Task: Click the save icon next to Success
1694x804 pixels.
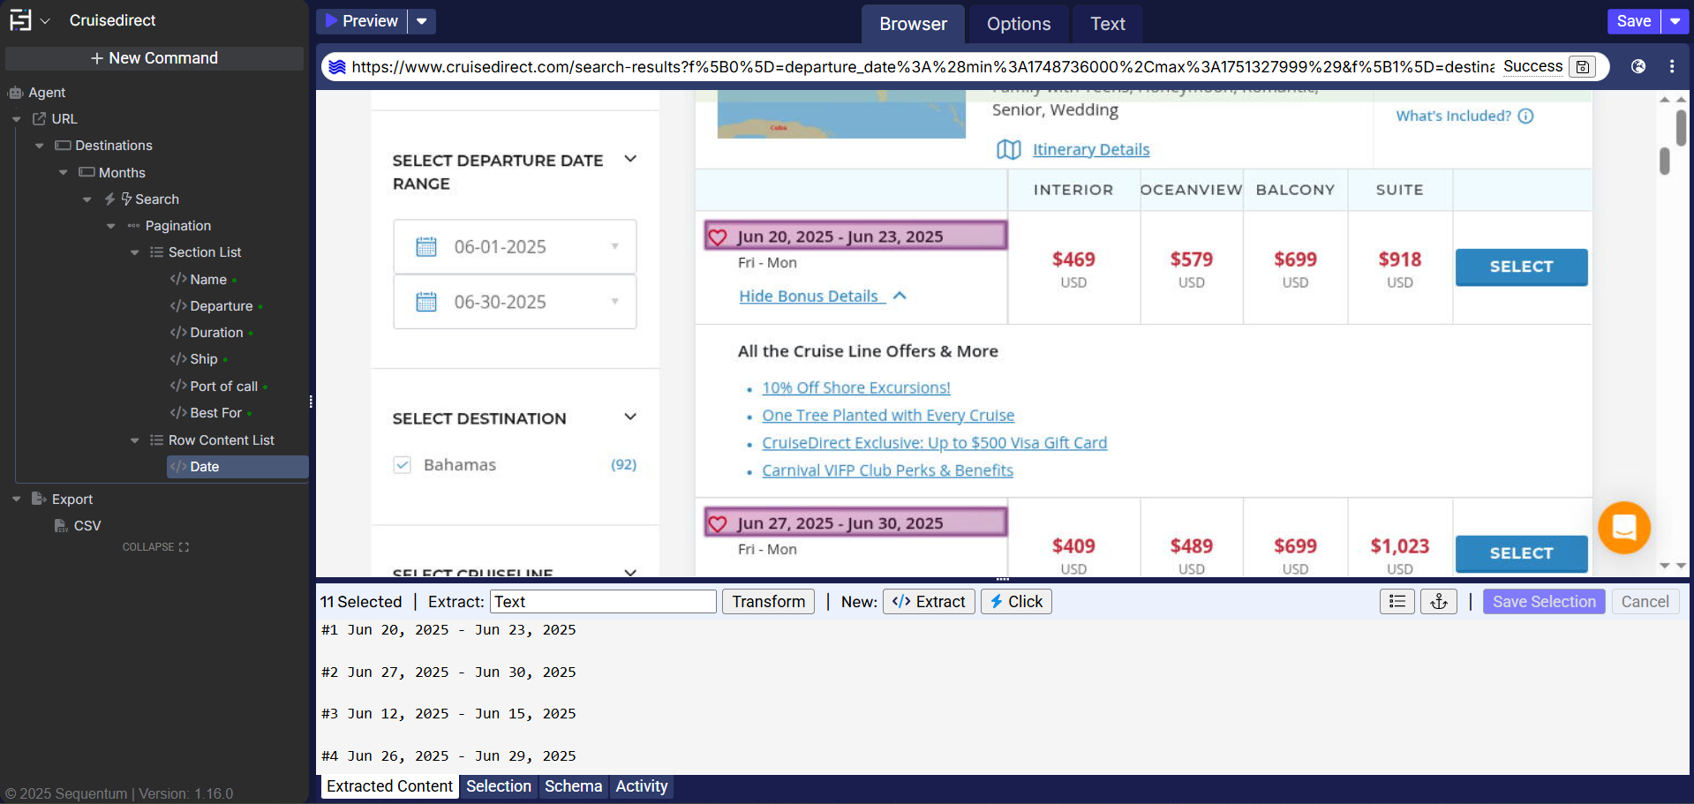Action: click(1583, 67)
